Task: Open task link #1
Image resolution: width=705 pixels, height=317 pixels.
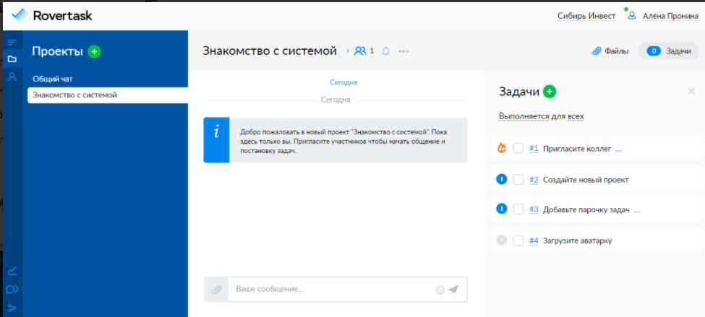Action: click(x=534, y=149)
